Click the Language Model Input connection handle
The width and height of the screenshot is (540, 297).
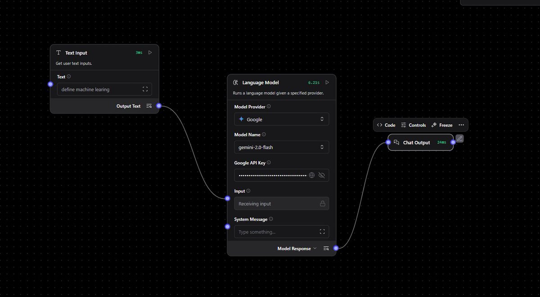click(228, 198)
